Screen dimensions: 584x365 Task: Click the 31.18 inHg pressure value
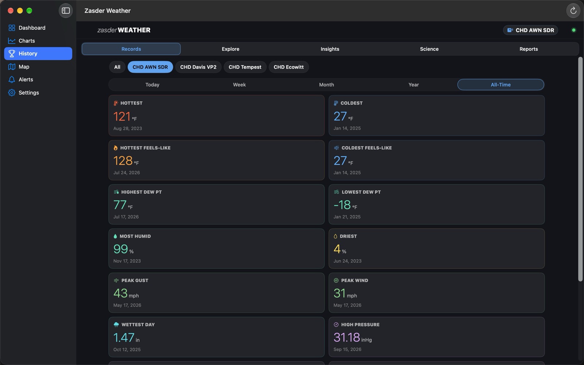click(x=353, y=338)
